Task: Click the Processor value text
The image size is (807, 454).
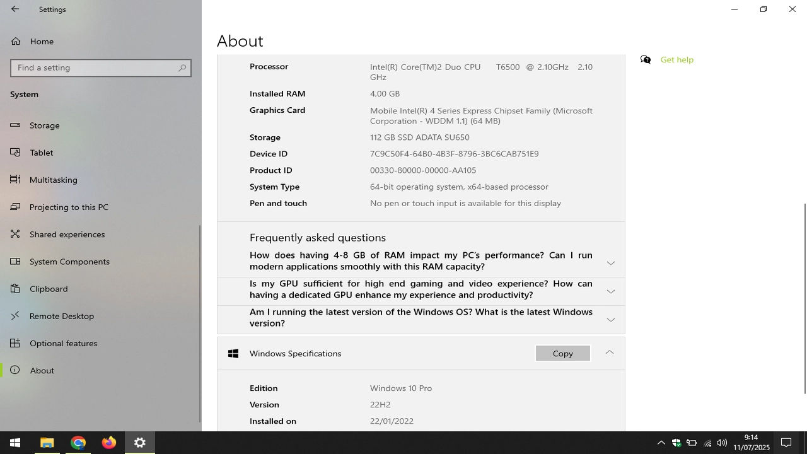Action: pyautogui.click(x=481, y=72)
